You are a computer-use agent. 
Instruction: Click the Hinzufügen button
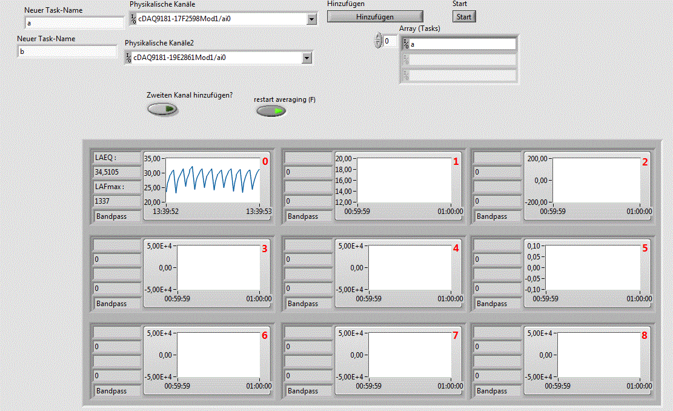pyautogui.click(x=375, y=17)
